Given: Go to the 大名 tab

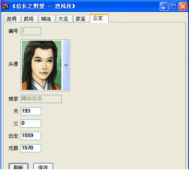Looking at the screenshot, I should 64,18.
